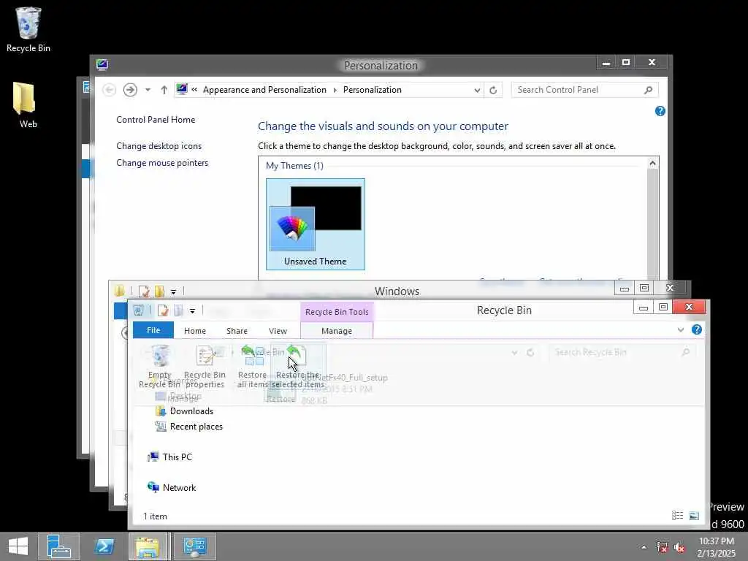Viewport: 748px width, 561px height.
Task: Click Forward arrow in Personalization window
Action: click(130, 90)
